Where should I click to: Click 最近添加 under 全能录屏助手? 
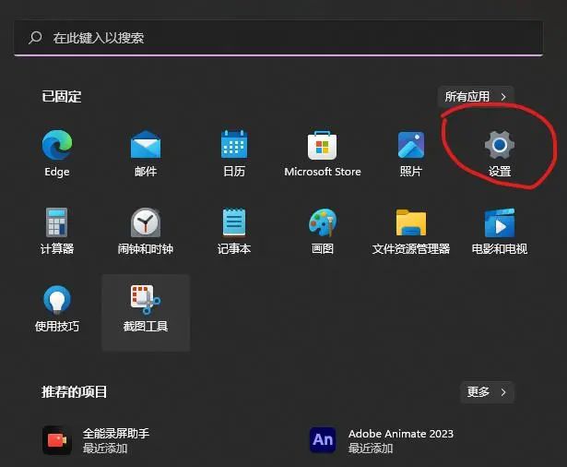point(105,449)
